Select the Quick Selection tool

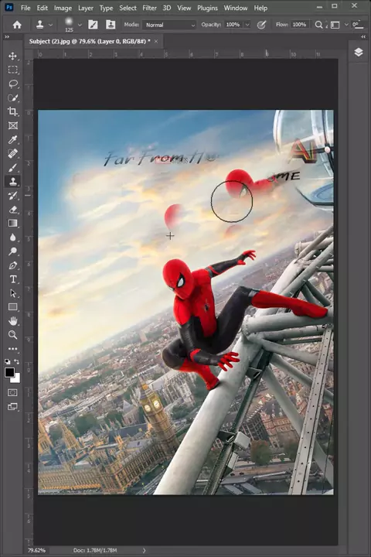(13, 98)
